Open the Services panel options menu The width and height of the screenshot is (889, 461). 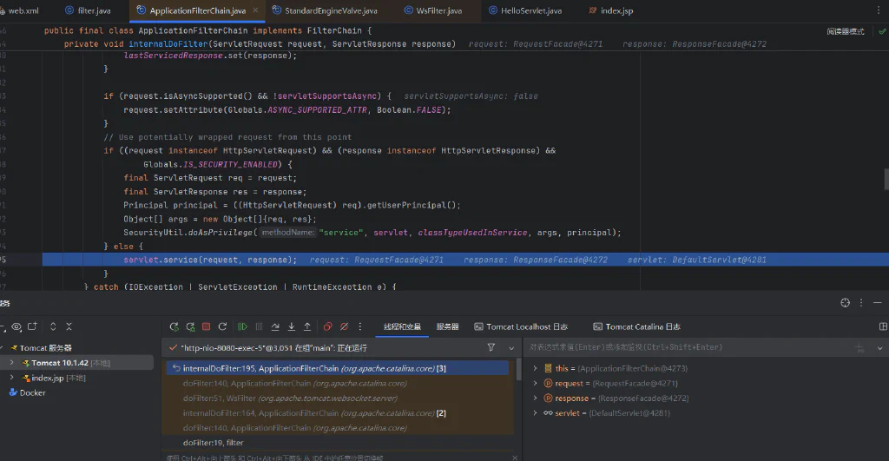coord(861,303)
